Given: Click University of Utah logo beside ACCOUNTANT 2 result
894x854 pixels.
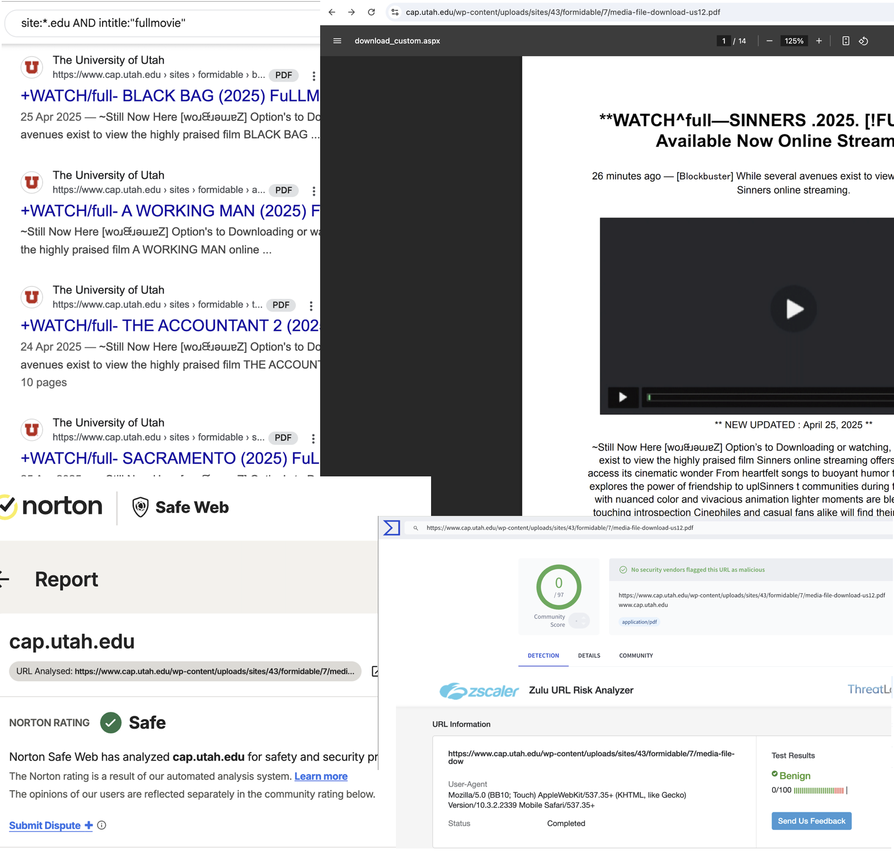Looking at the screenshot, I should coord(32,297).
